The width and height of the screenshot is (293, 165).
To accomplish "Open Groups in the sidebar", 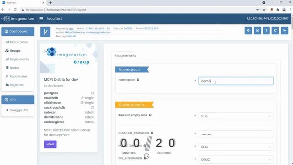I will 13,51.
